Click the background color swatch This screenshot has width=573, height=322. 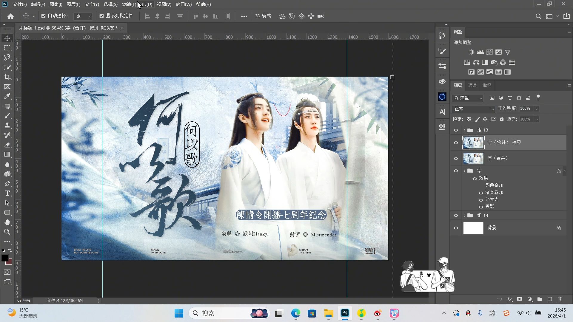coord(10,262)
